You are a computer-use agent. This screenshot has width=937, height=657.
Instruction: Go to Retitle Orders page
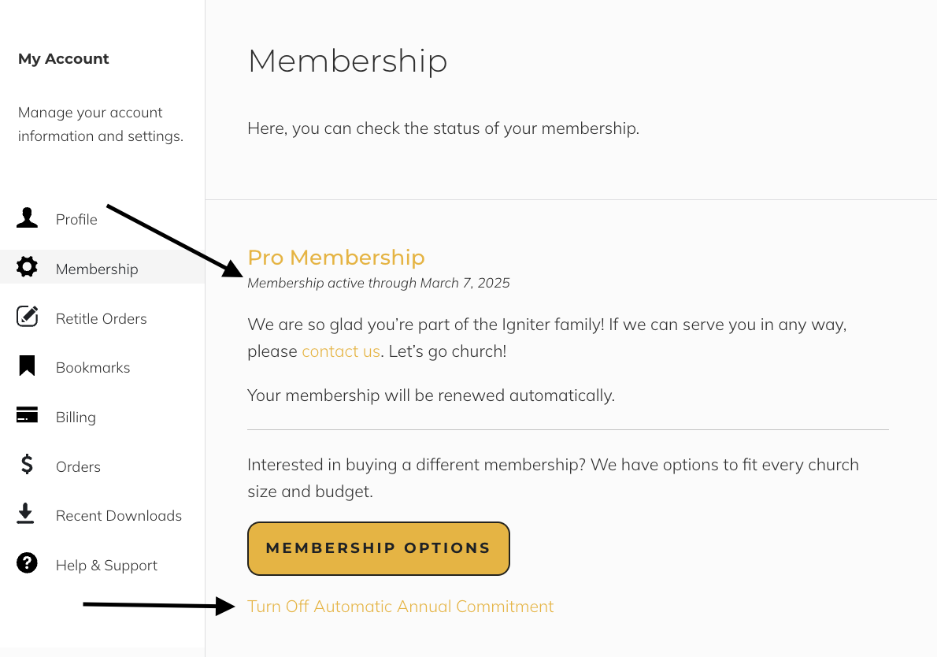pos(101,319)
